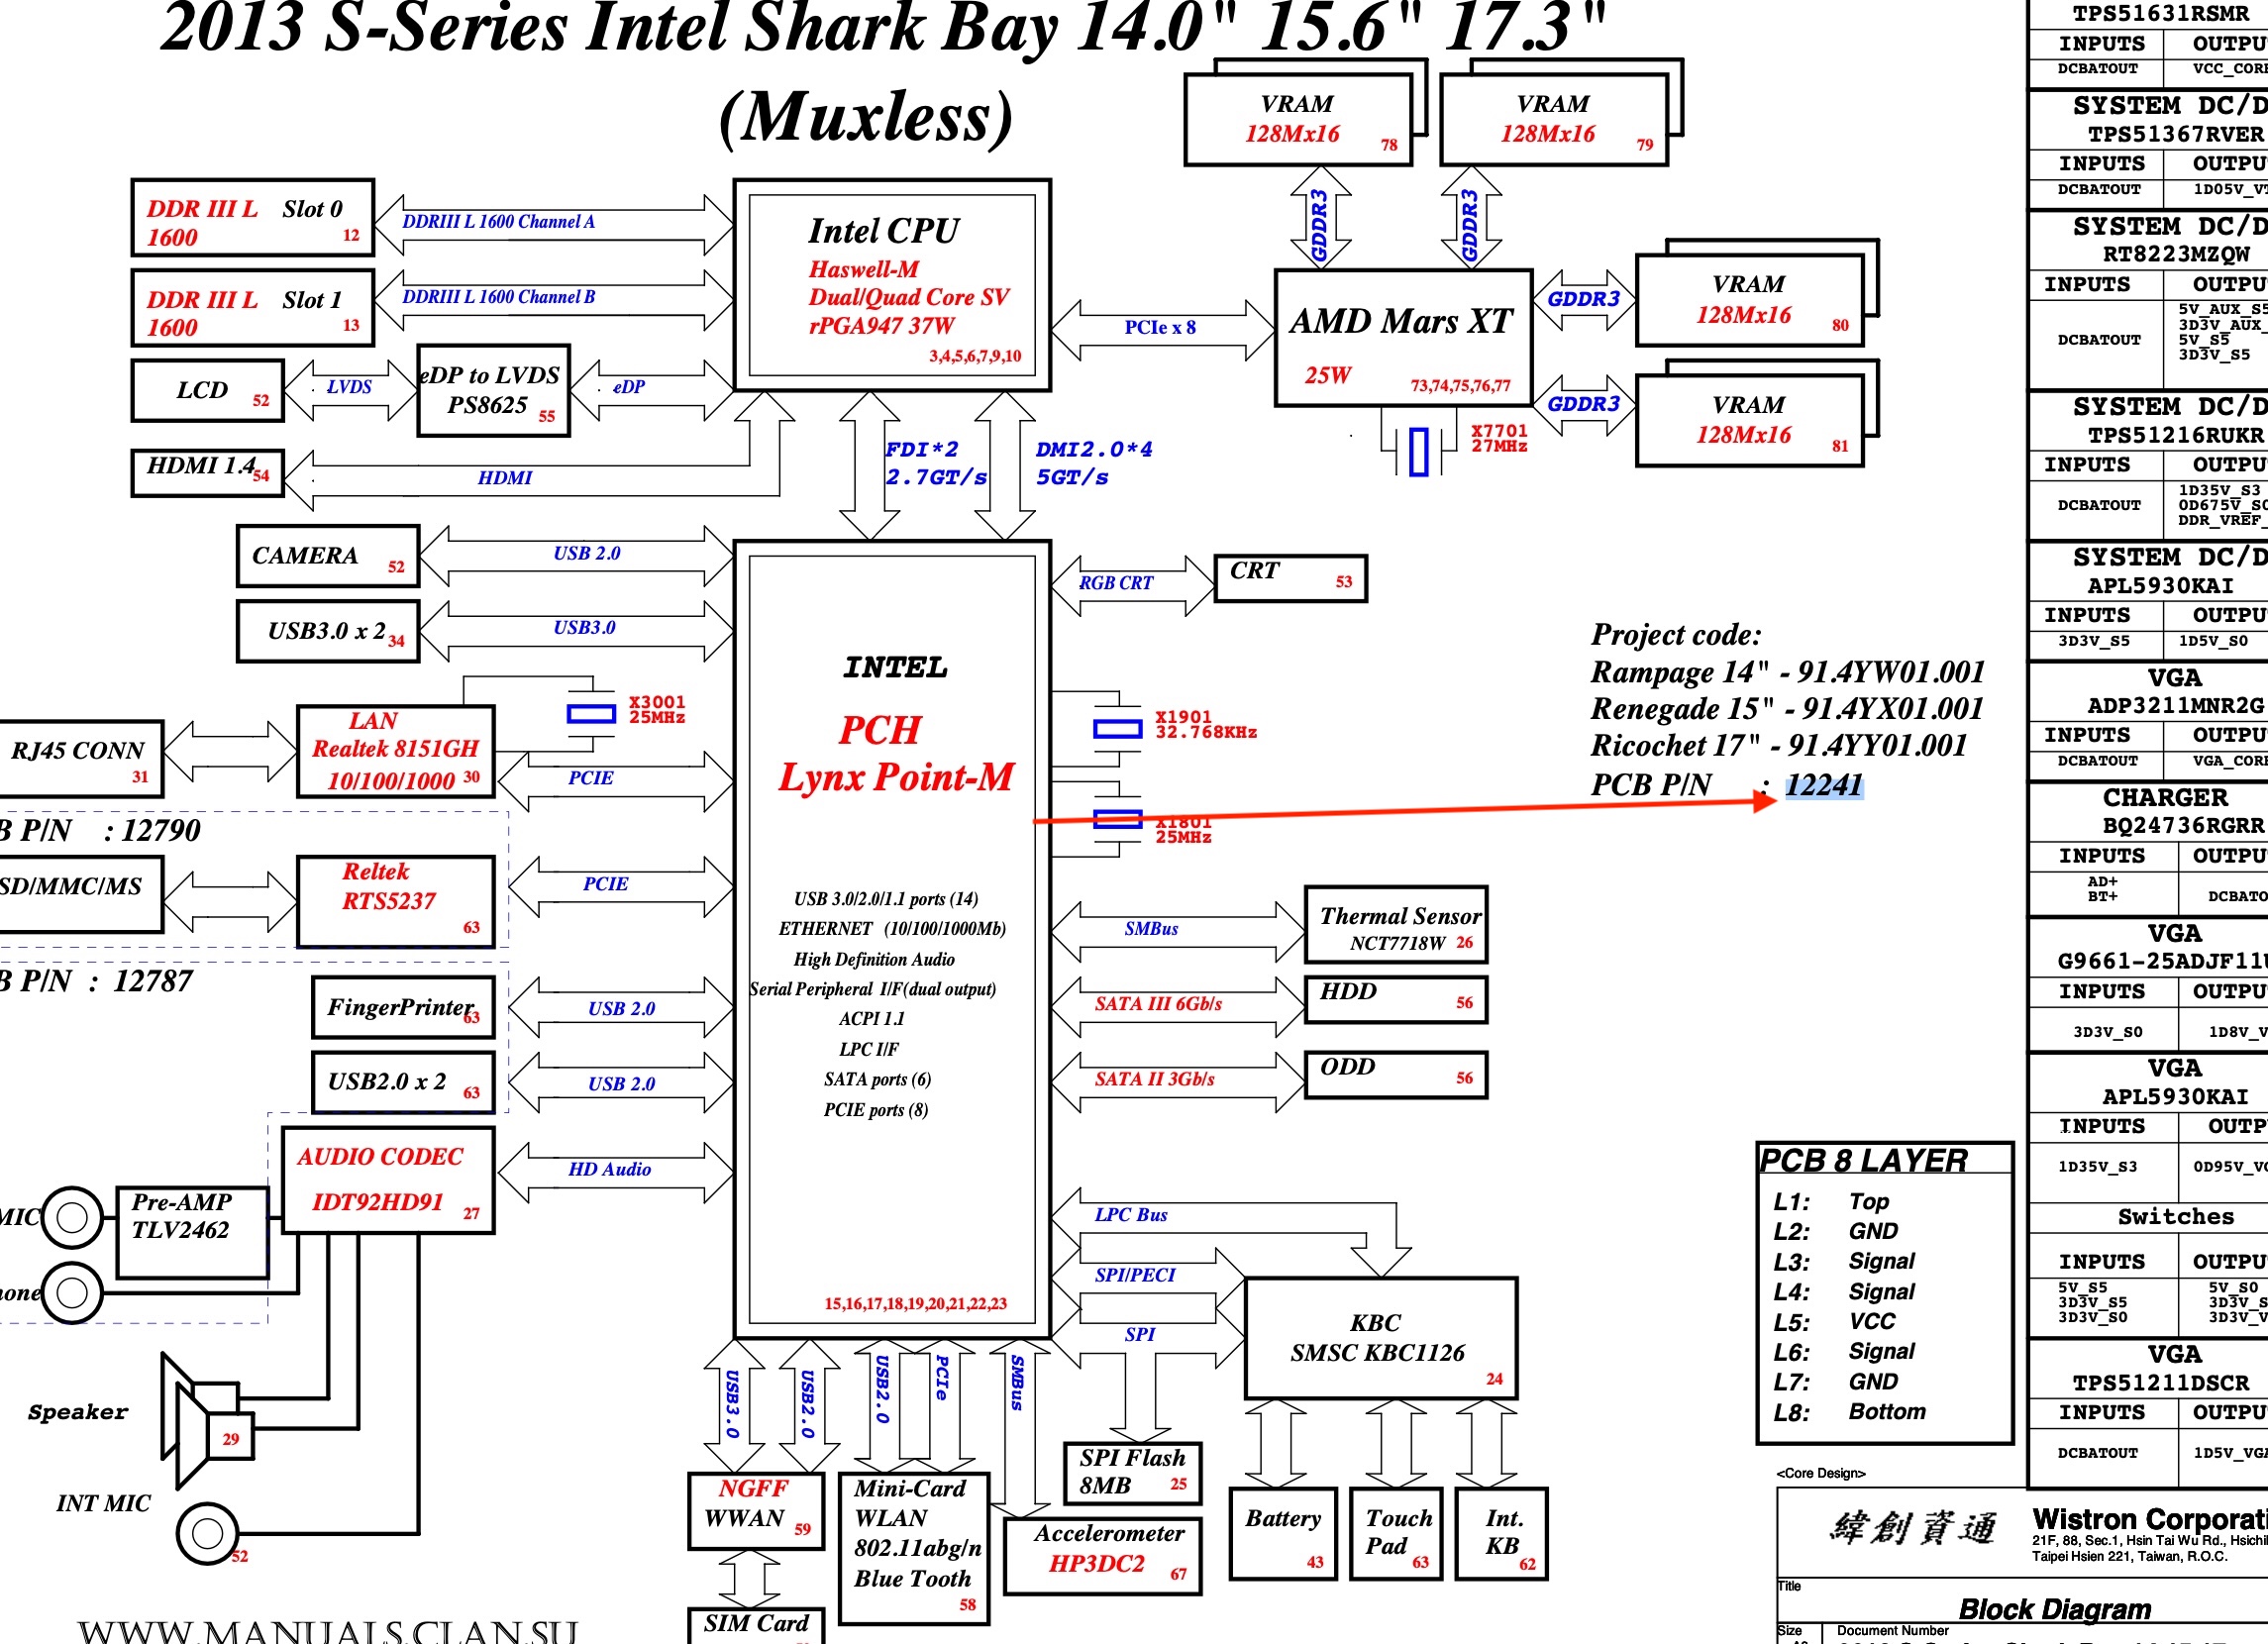This screenshot has width=2268, height=1644.
Task: Click the KBC SMSC KBC1126 block
Action: pos(1380,1338)
